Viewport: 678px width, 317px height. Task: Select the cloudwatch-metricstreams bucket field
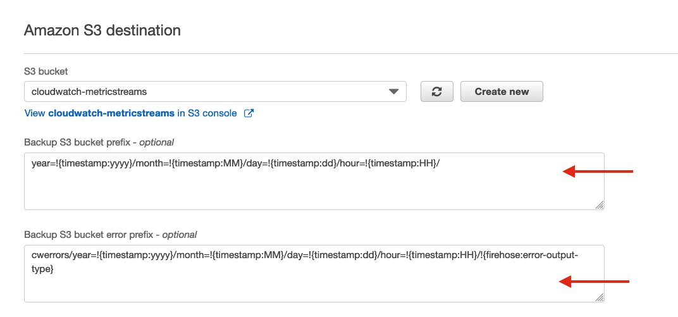tap(215, 92)
